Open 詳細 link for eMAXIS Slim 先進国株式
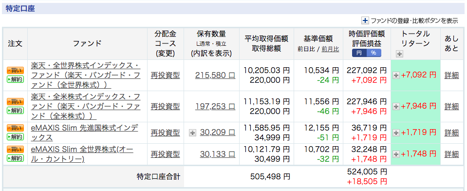This screenshot has height=191, width=467. tap(452, 133)
